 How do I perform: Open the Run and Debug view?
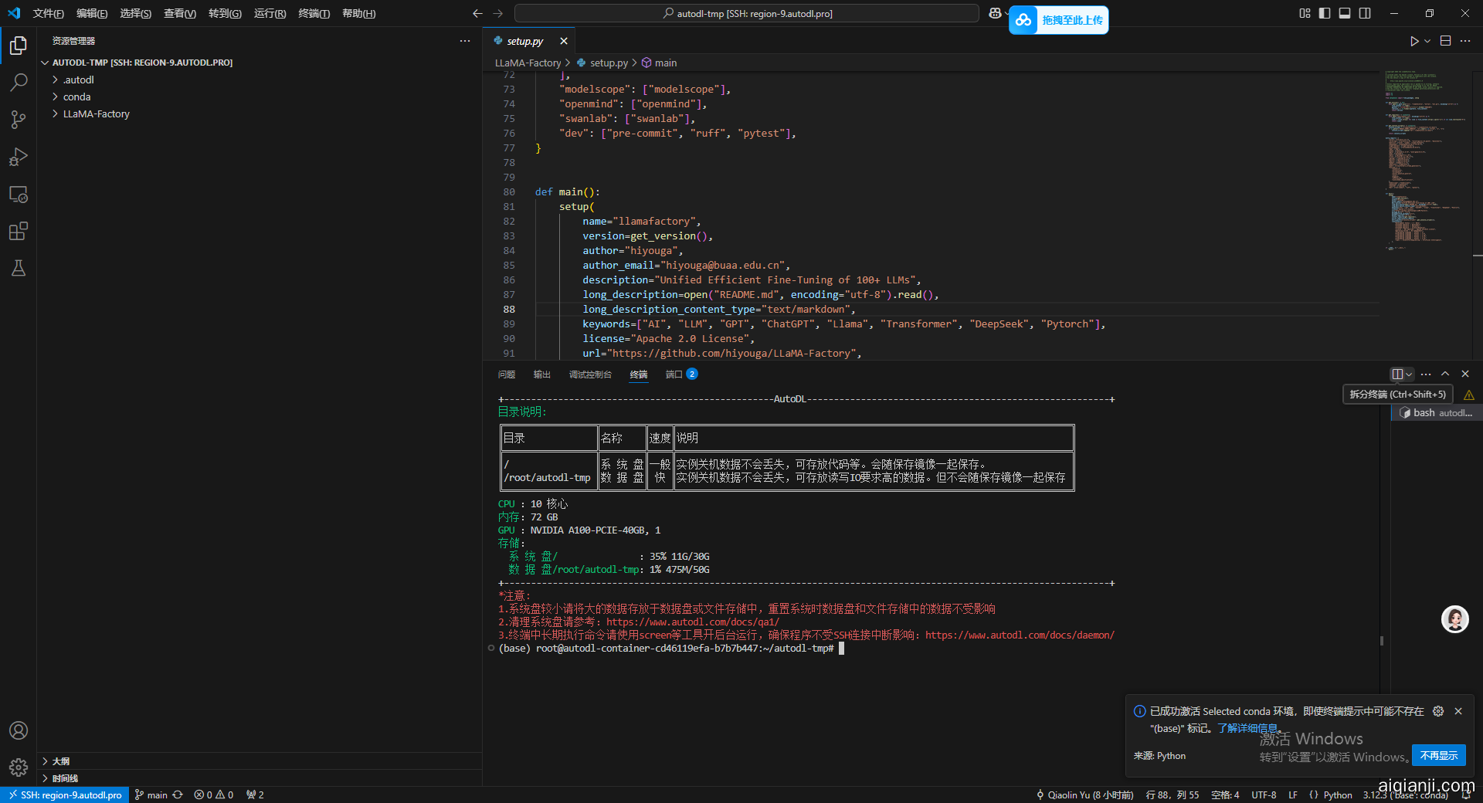click(x=19, y=157)
